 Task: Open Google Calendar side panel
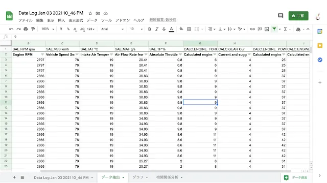tap(320, 32)
